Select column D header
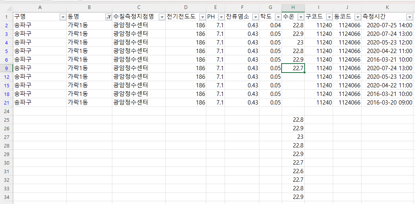Viewport: 415px width, 204px height. pyautogui.click(x=186, y=8)
